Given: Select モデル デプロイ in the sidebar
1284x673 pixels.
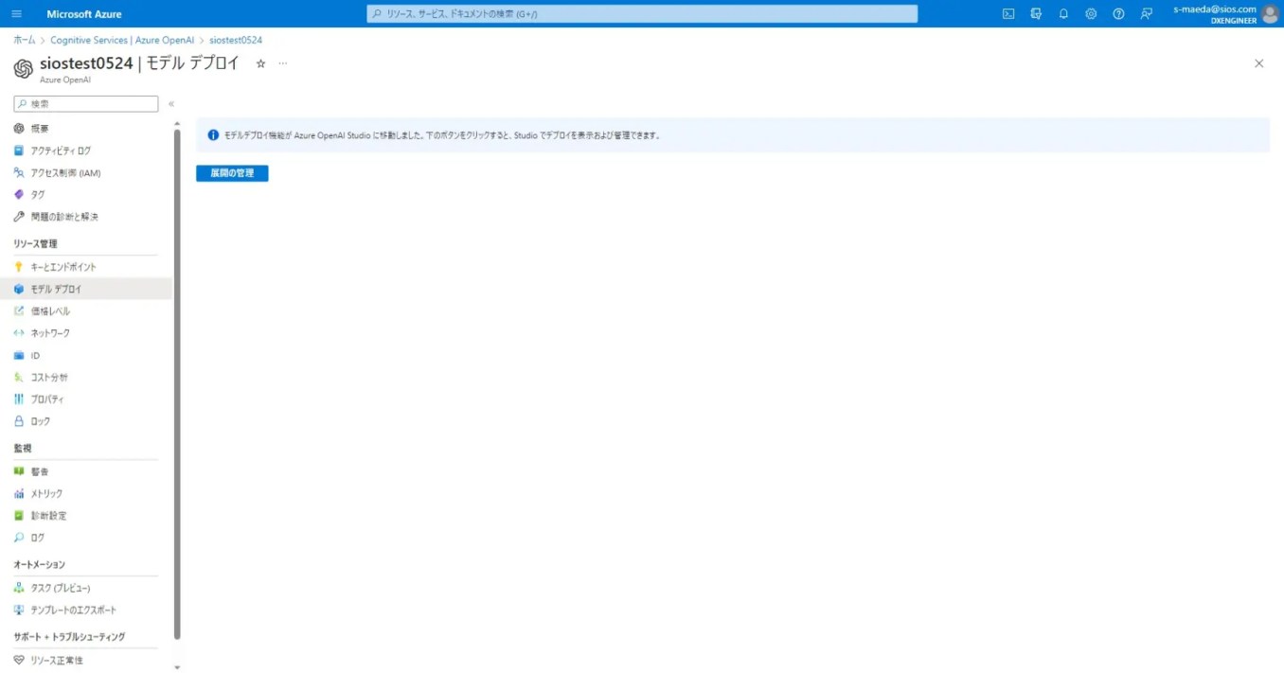Looking at the screenshot, I should click(x=57, y=288).
